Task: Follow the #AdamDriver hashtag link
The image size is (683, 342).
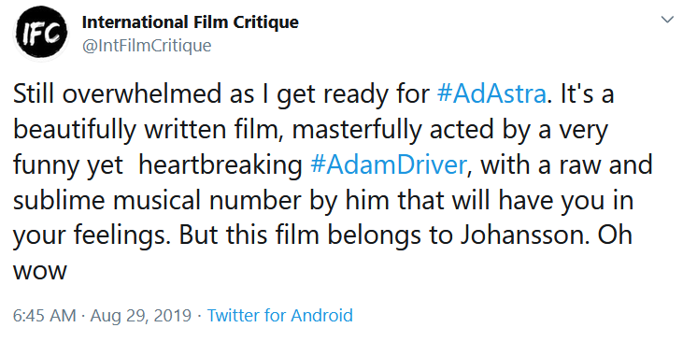Action: (x=389, y=165)
